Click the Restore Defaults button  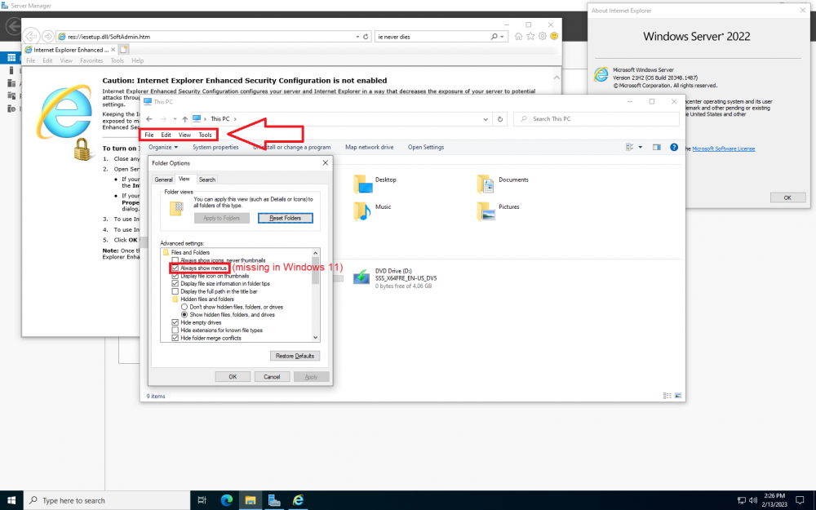tap(295, 356)
